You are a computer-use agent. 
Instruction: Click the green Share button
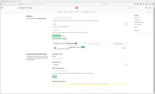pos(55,77)
